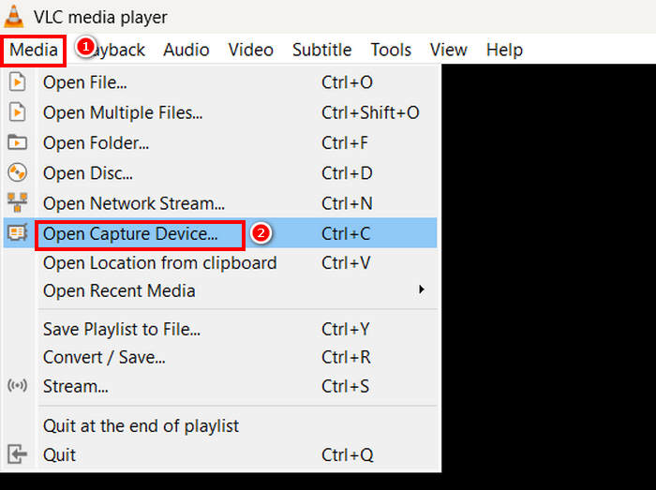Click the Open Multiple Files icon
The image size is (656, 490).
pos(17,112)
